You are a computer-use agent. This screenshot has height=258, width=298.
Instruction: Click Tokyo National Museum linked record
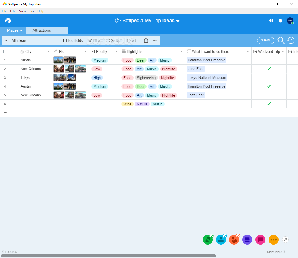(x=207, y=77)
